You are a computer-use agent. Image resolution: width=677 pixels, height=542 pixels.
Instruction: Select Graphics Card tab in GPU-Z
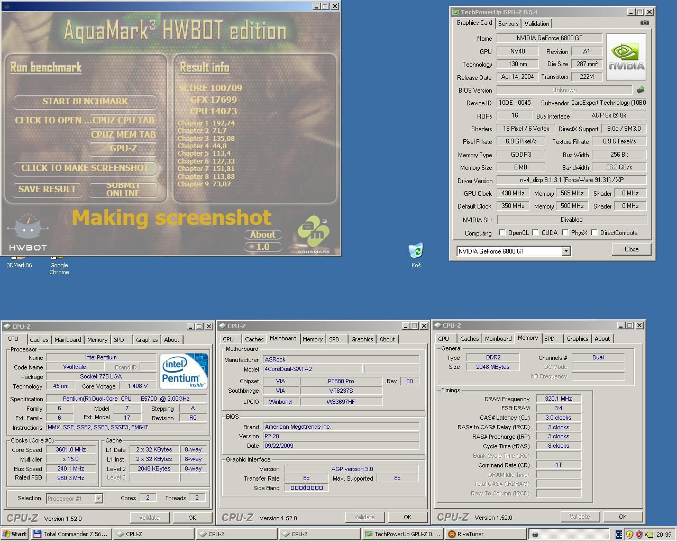[x=474, y=23]
